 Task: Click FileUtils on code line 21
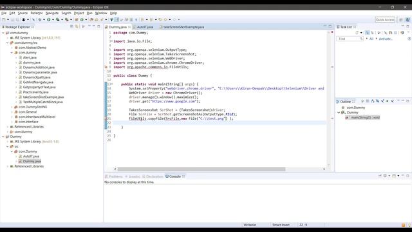[x=137, y=119]
